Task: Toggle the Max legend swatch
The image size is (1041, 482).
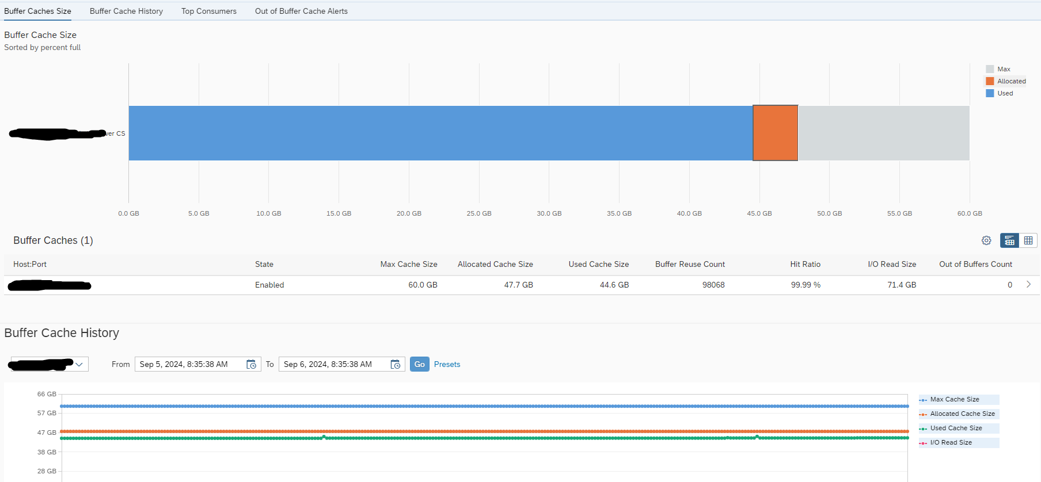Action: coord(990,69)
